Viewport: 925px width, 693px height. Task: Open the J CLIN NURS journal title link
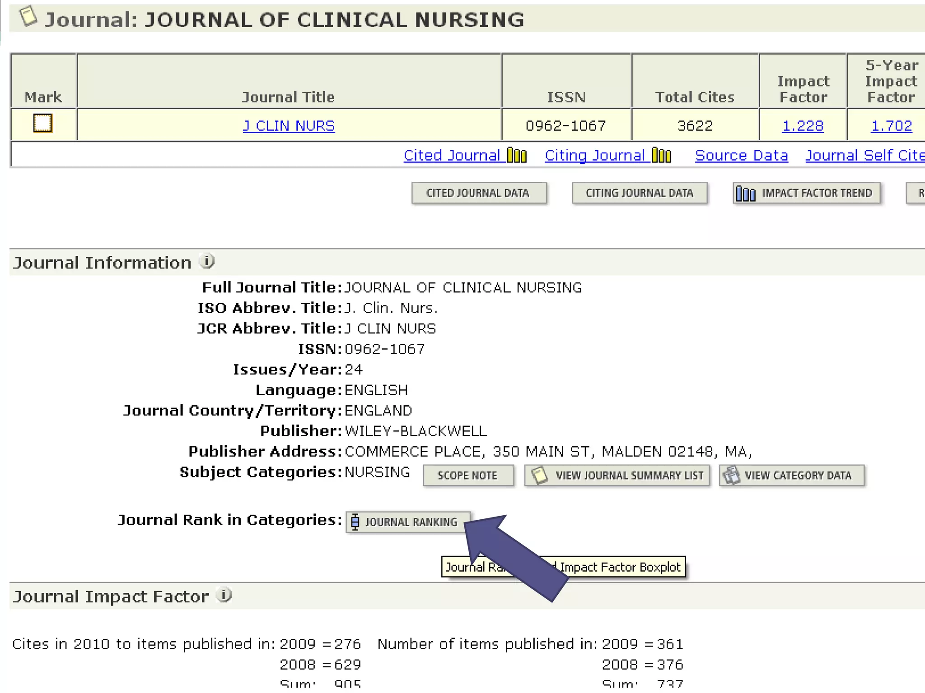point(289,126)
